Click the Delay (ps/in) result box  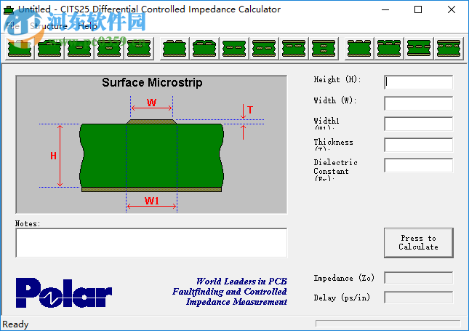pos(418,298)
